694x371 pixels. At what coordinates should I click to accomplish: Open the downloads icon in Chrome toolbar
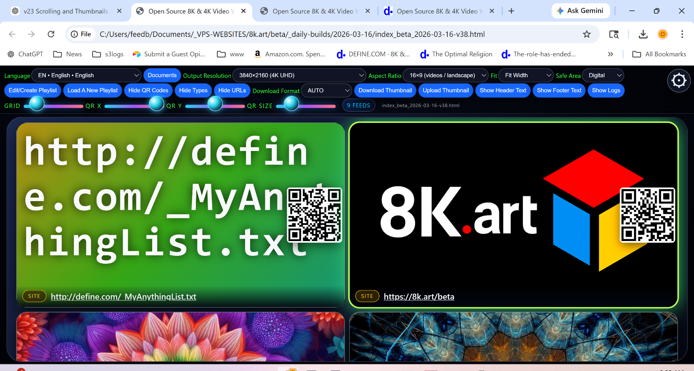pyautogui.click(x=643, y=34)
